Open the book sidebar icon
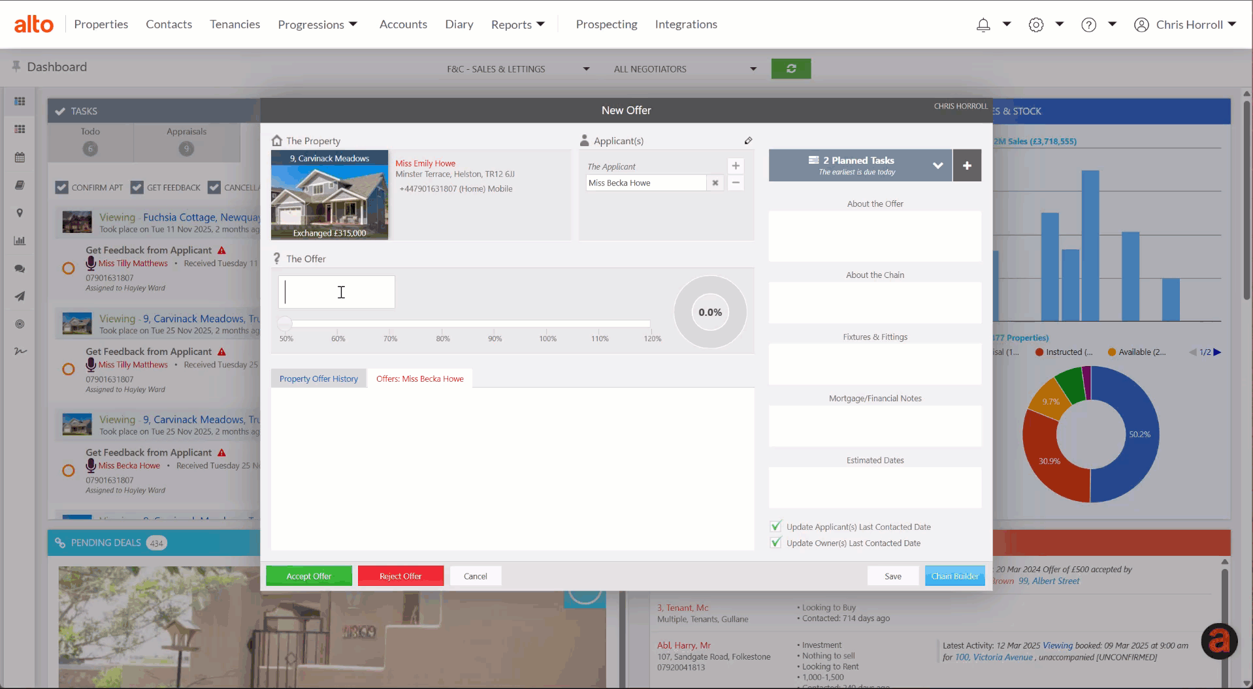1253x689 pixels. coord(20,185)
